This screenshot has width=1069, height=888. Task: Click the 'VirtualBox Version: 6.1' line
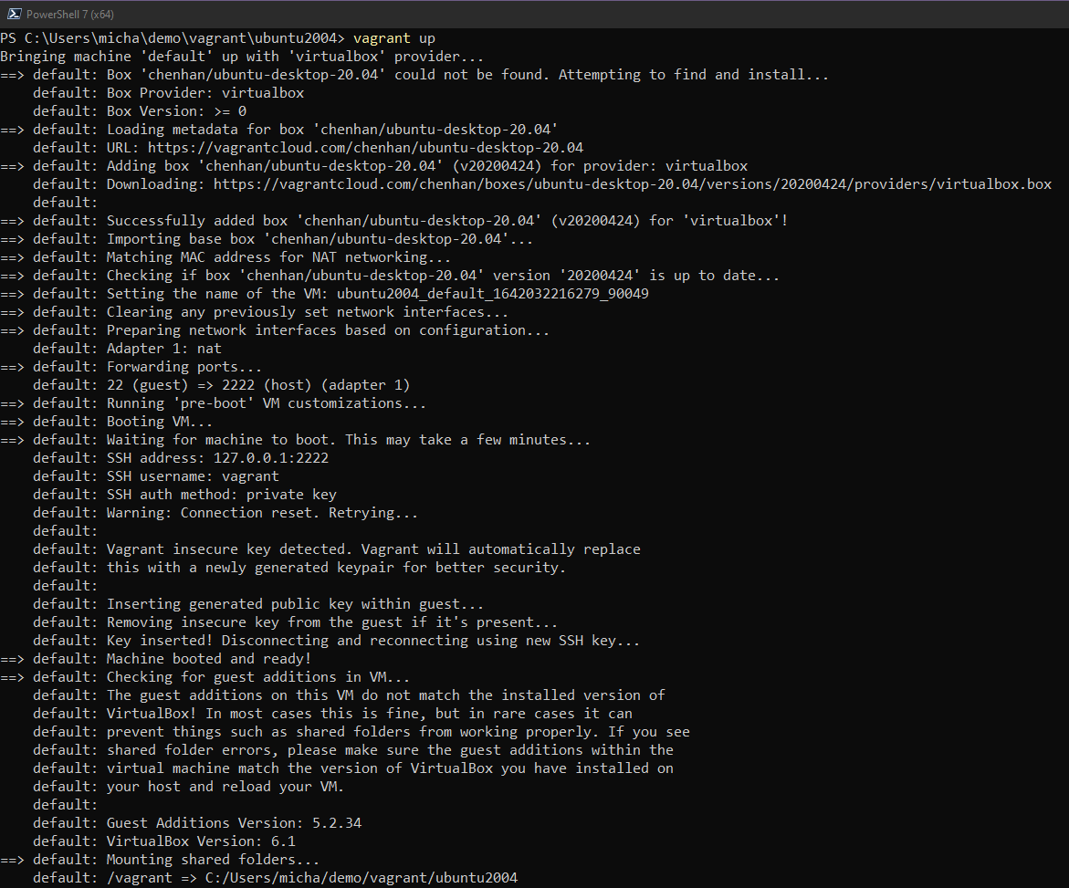pos(201,841)
